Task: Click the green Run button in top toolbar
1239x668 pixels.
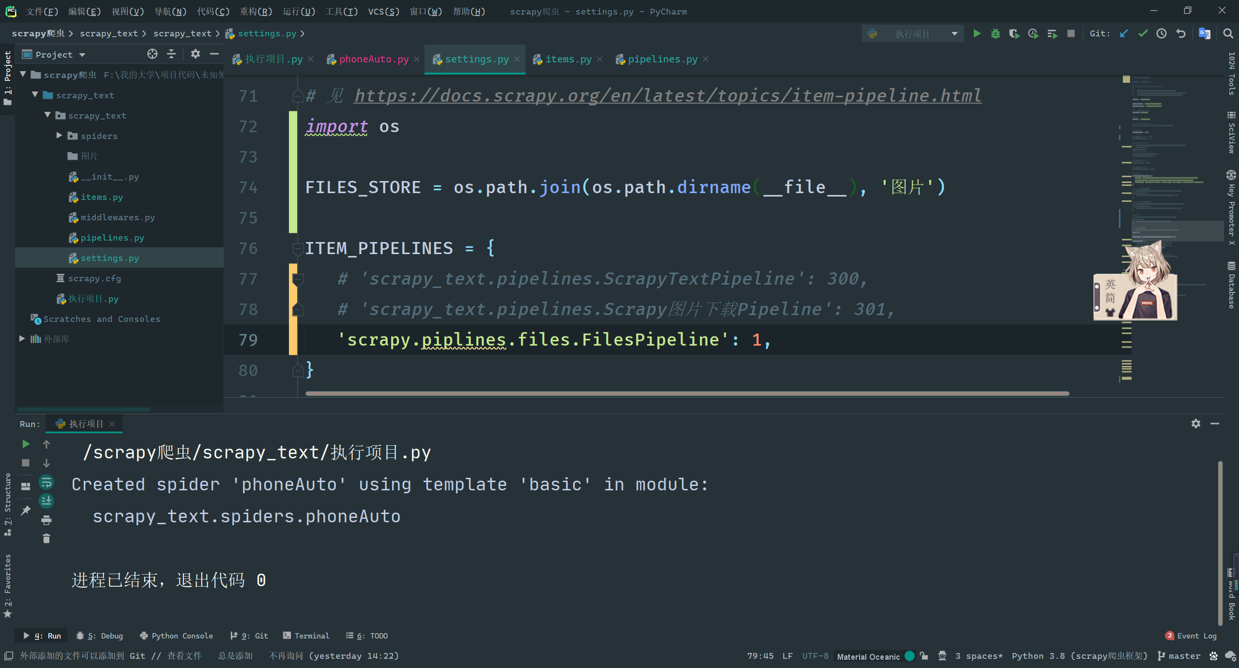Action: point(977,33)
